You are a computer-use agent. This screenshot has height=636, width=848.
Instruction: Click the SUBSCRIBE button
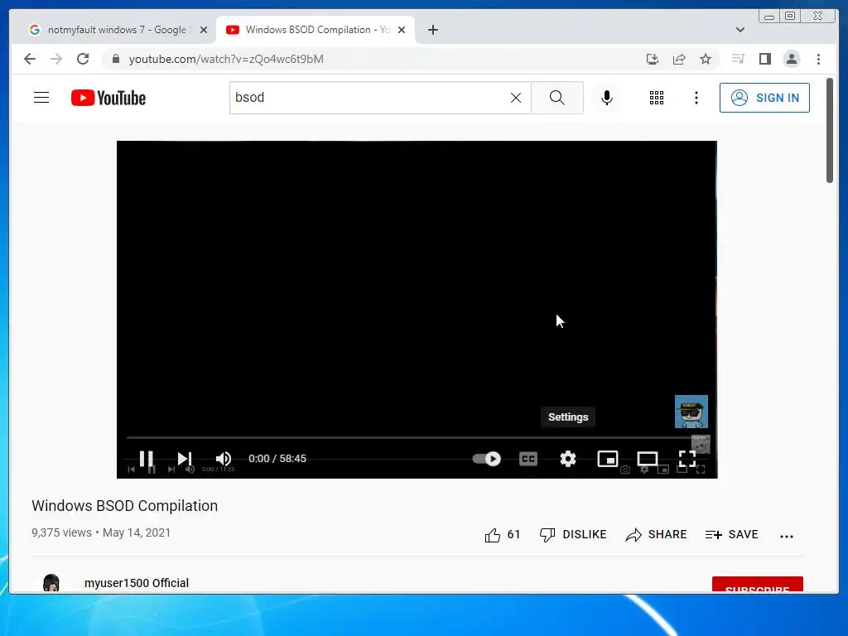757,585
